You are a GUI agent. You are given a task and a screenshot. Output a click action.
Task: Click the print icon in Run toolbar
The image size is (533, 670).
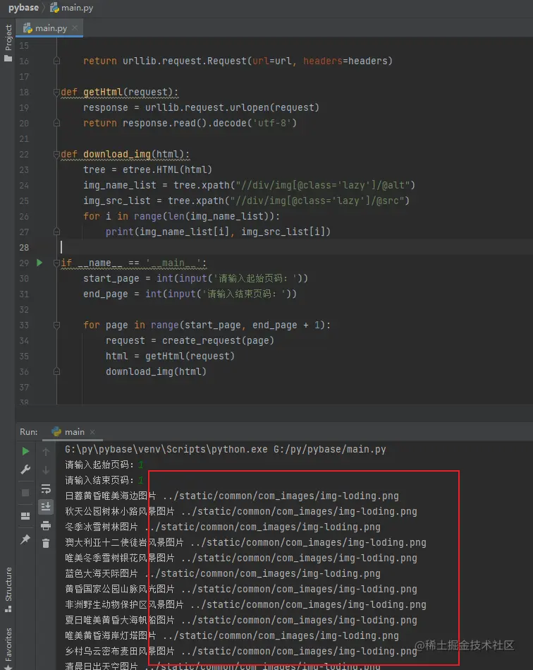(x=46, y=525)
